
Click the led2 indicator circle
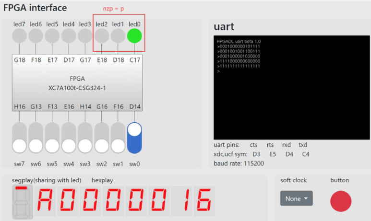(x=101, y=36)
